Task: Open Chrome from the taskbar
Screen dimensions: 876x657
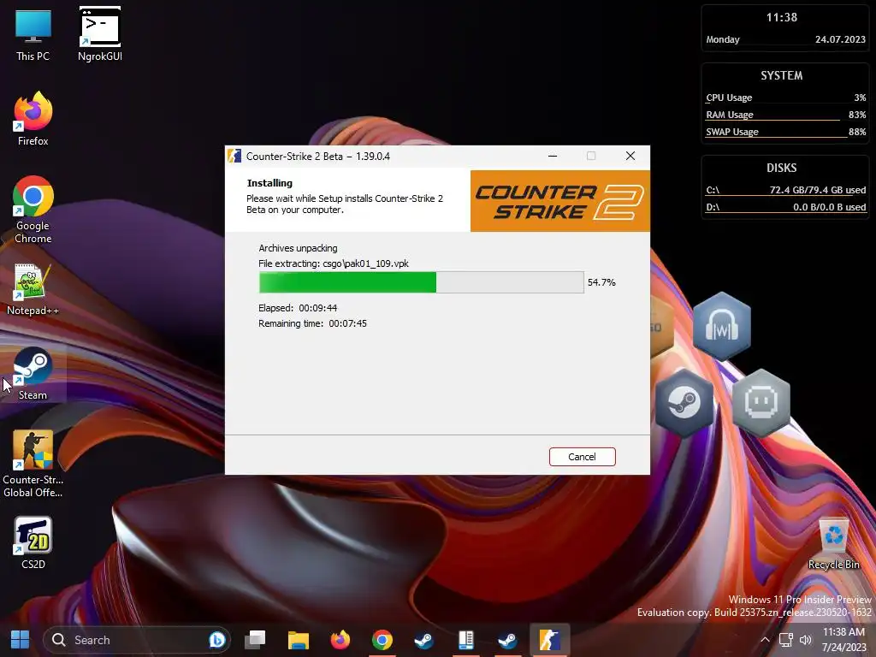Action: [382, 640]
